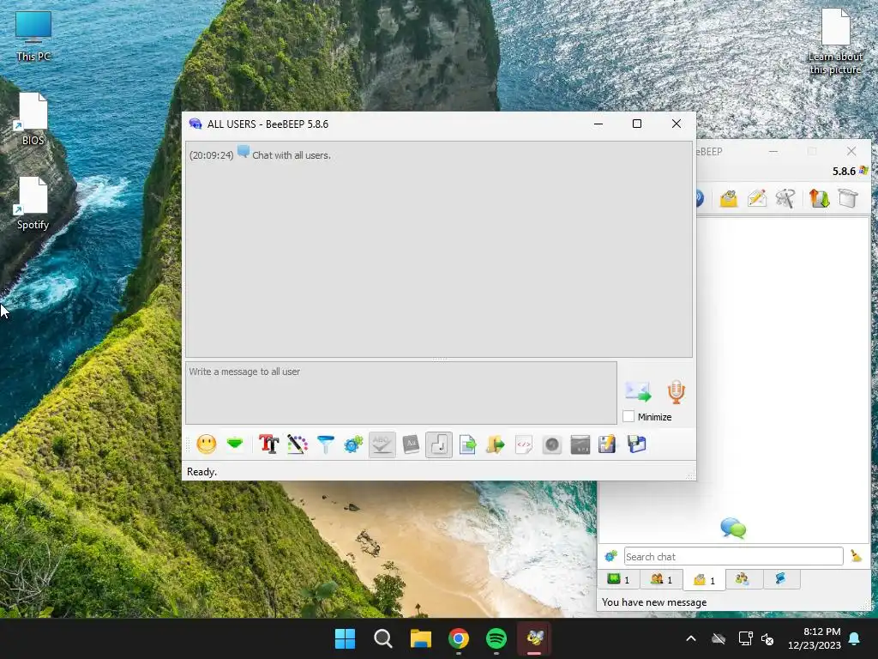Click 'You have new message' status text
The image size is (878, 659).
[x=654, y=602]
